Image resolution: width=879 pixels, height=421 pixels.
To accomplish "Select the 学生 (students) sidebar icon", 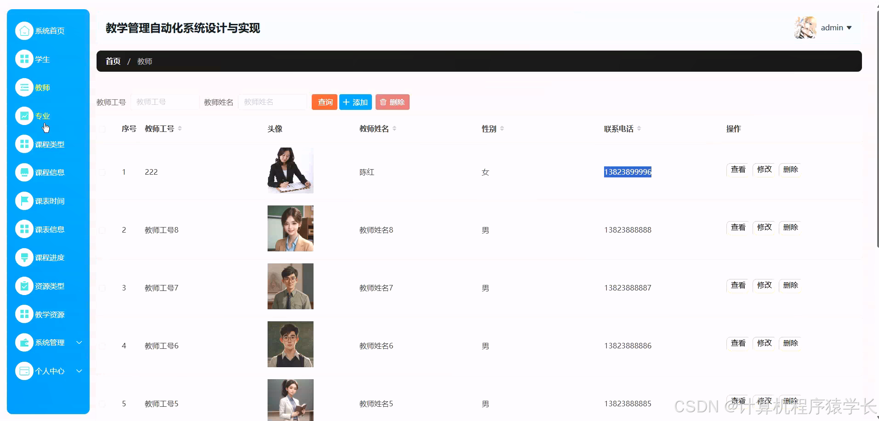I will (x=25, y=59).
